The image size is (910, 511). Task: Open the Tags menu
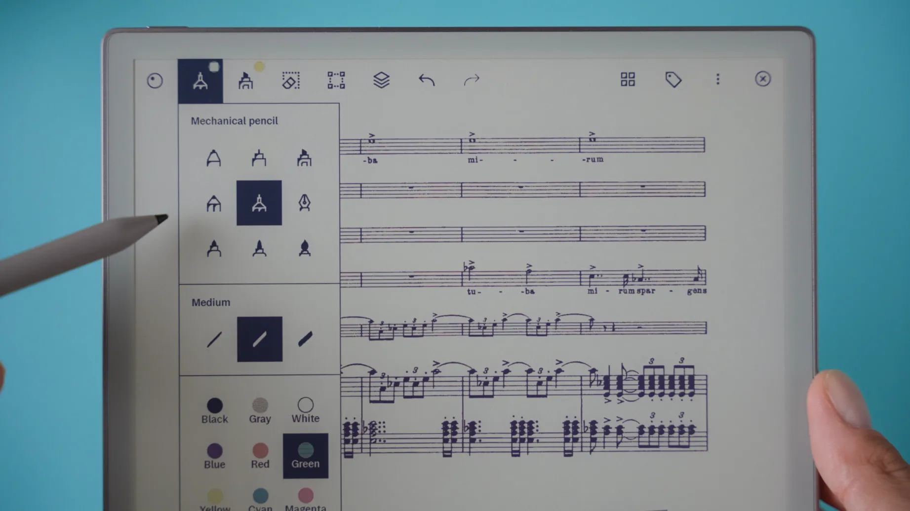673,79
